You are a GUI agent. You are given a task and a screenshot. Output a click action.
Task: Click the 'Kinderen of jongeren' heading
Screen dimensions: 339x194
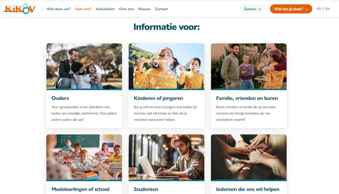158,98
